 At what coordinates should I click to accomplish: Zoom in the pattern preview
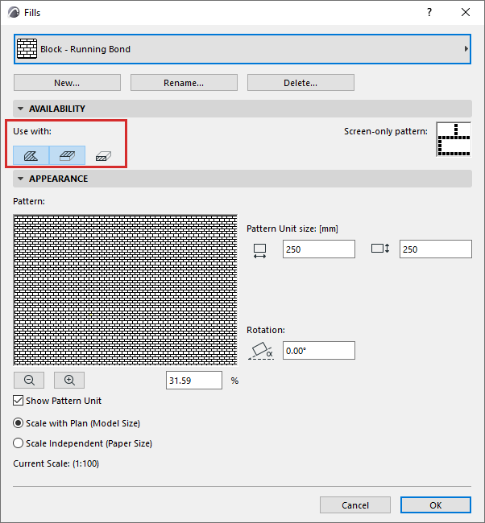click(69, 380)
